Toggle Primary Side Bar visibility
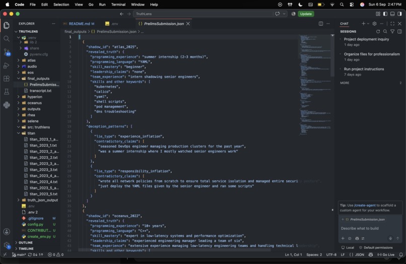Viewport: 406px width, 264px height. [x=385, y=14]
